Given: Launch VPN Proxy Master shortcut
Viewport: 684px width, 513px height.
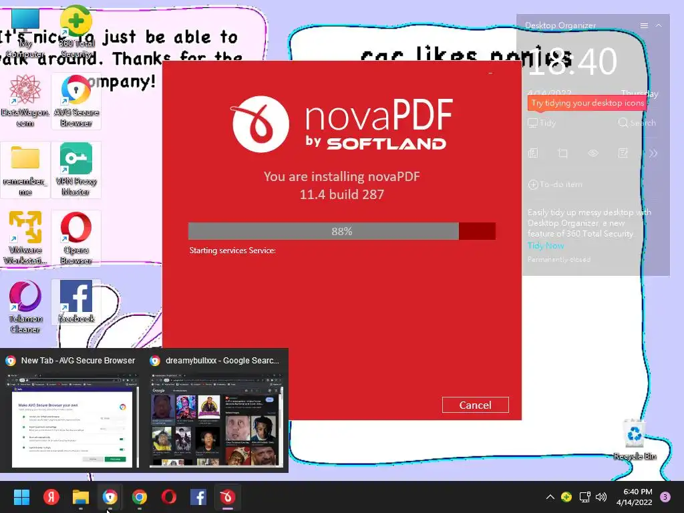Looking at the screenshot, I should click(76, 170).
